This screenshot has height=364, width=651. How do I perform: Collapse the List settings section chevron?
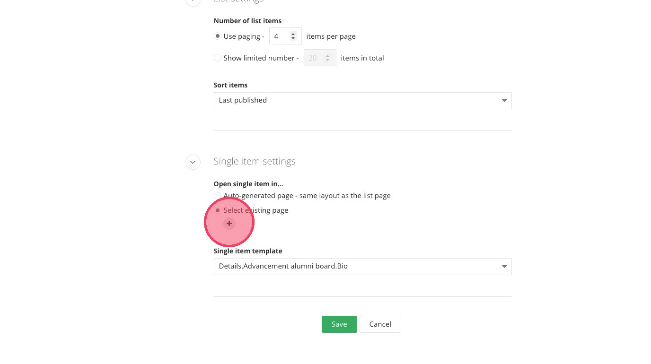(193, 1)
